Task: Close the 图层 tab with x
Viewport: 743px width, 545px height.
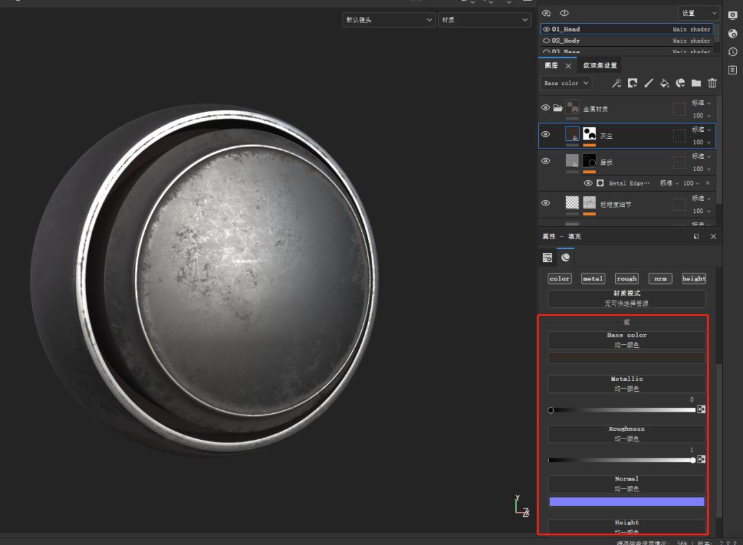Action: [568, 66]
